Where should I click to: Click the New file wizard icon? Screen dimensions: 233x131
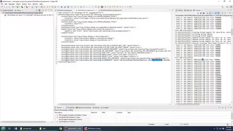click(2, 7)
